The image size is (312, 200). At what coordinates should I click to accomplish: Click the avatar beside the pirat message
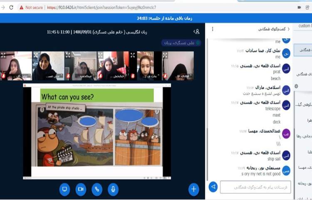coord(286,68)
